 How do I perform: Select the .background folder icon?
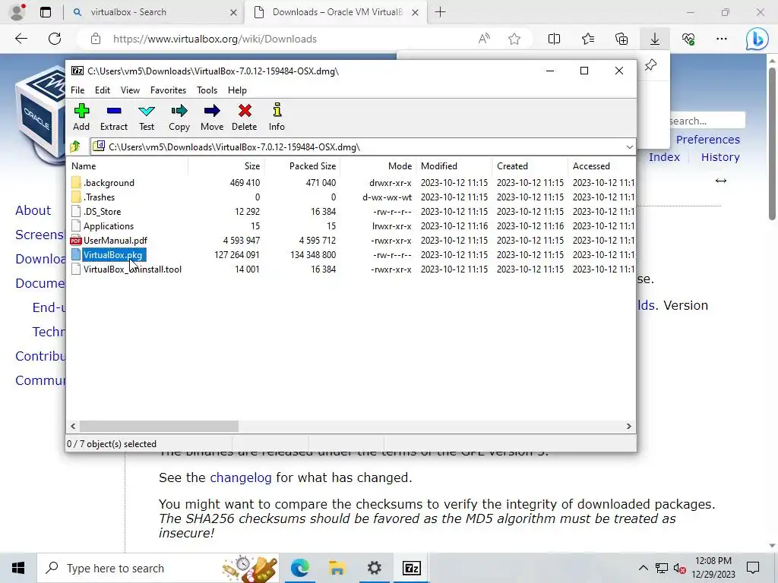click(x=76, y=182)
